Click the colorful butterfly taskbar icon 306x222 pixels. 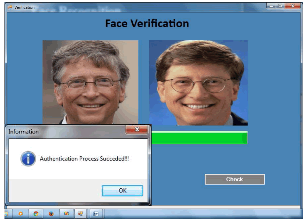[x=66, y=214]
